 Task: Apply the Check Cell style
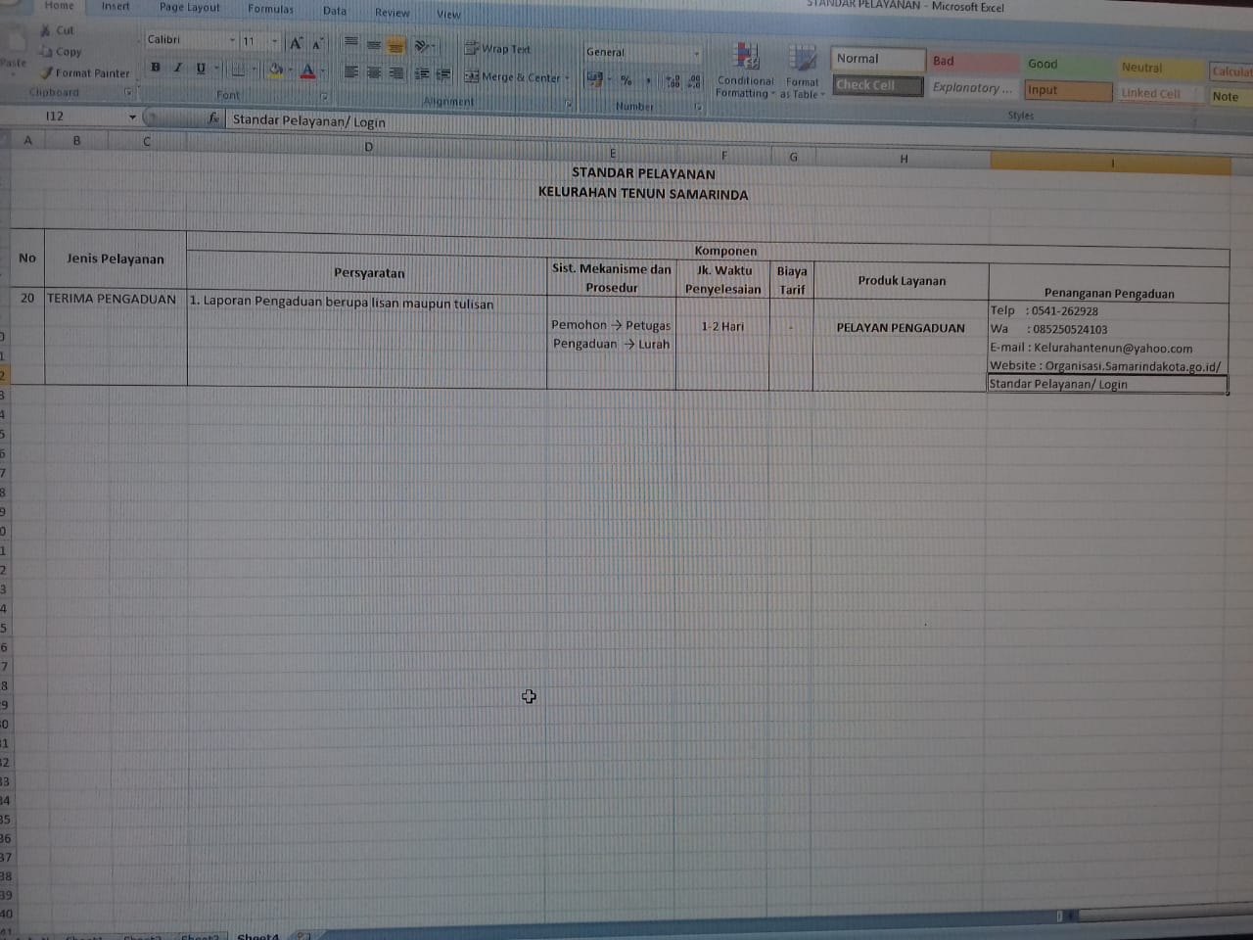click(x=878, y=85)
